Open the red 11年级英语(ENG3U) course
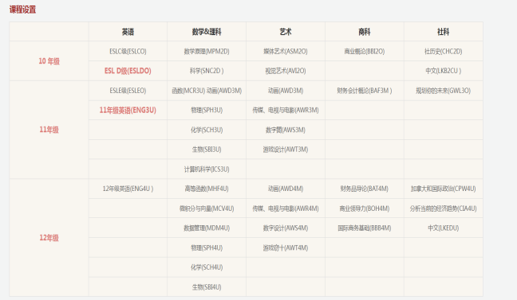The height and width of the screenshot is (300, 517). tap(128, 110)
